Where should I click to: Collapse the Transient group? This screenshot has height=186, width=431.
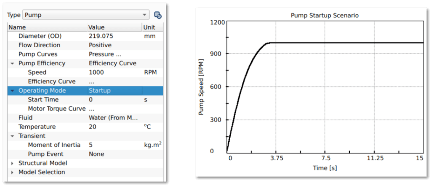12,136
